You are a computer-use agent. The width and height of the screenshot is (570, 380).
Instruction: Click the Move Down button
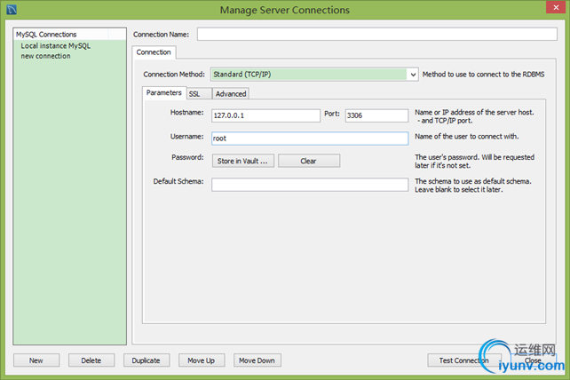click(257, 360)
